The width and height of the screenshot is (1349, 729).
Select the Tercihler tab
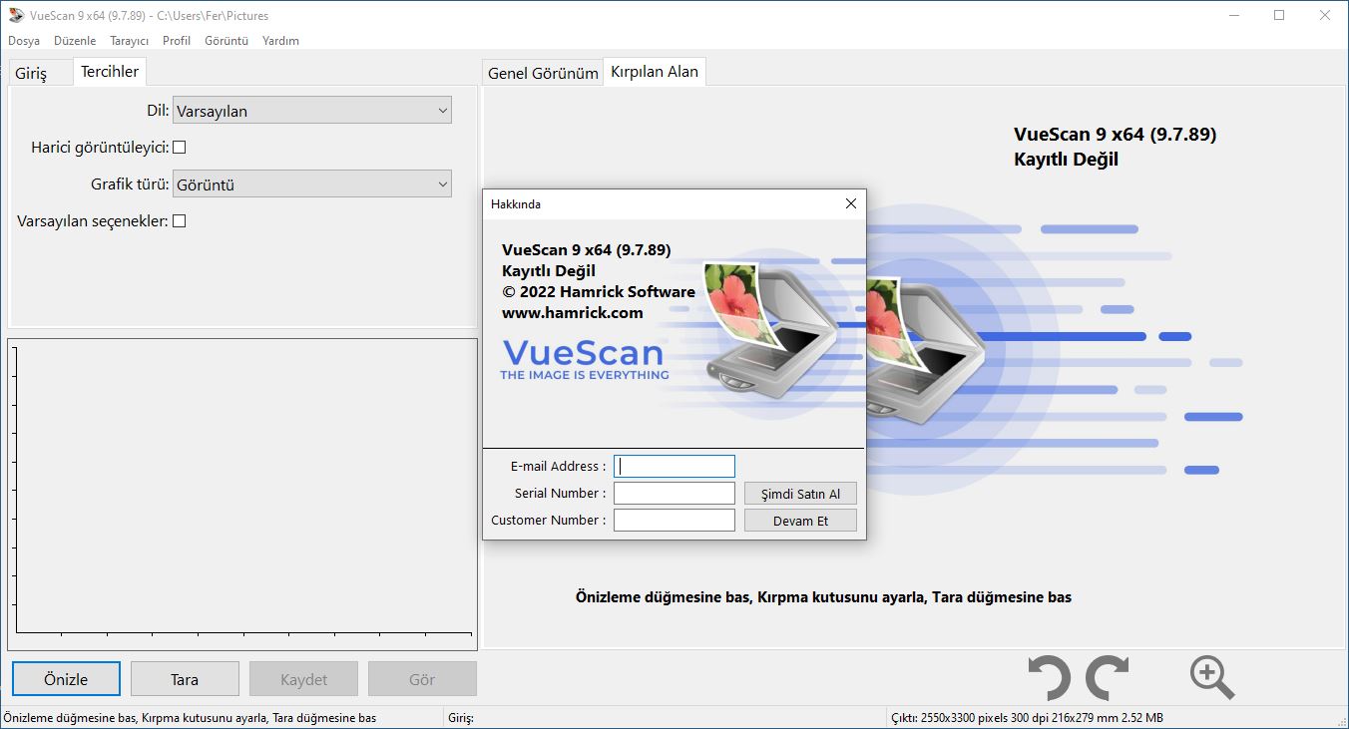pos(110,72)
